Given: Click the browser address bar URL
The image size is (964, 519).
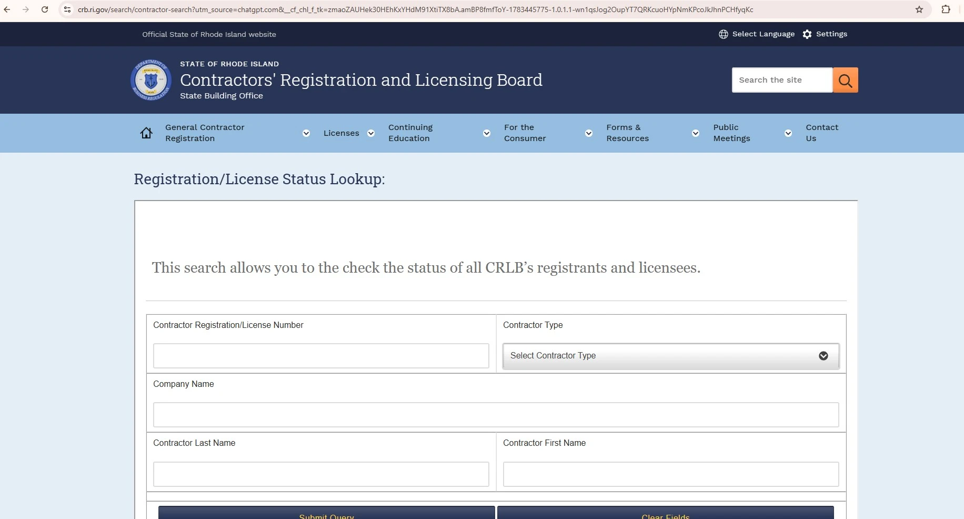Looking at the screenshot, I should [415, 9].
